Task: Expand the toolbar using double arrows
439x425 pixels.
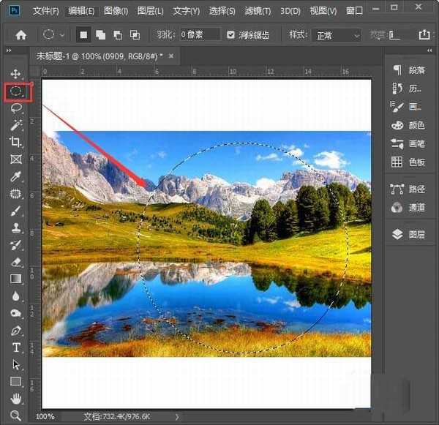Action: pyautogui.click(x=9, y=51)
